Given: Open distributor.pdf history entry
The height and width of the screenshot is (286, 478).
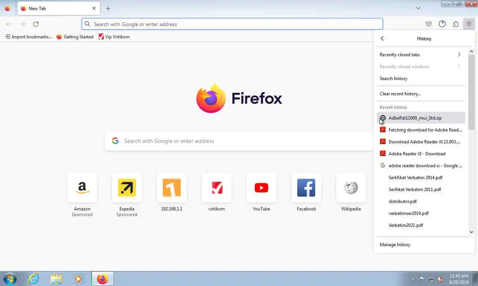Looking at the screenshot, I should click(421, 201).
